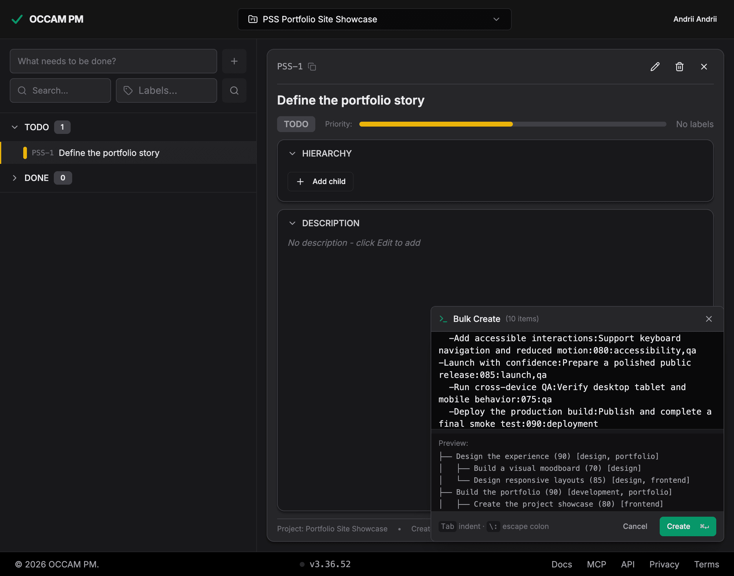Screen dimensions: 734x576
Task: Click the 'No labels' text
Action: pos(695,124)
